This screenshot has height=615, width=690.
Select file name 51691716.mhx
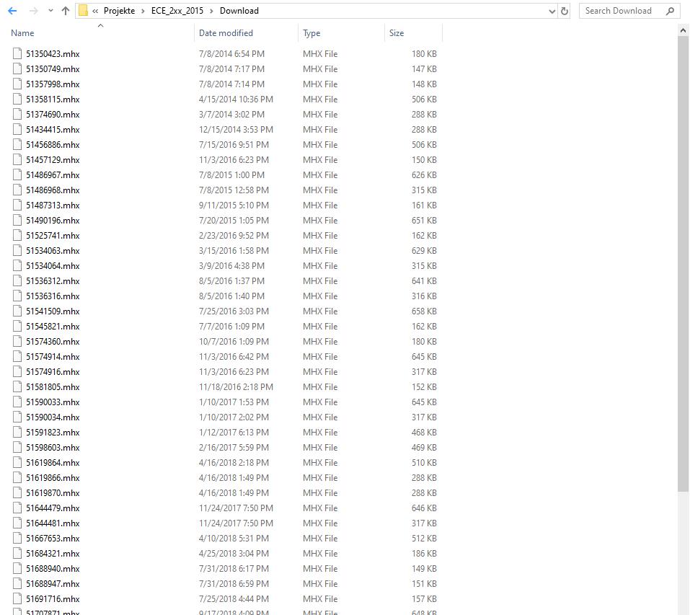(53, 598)
